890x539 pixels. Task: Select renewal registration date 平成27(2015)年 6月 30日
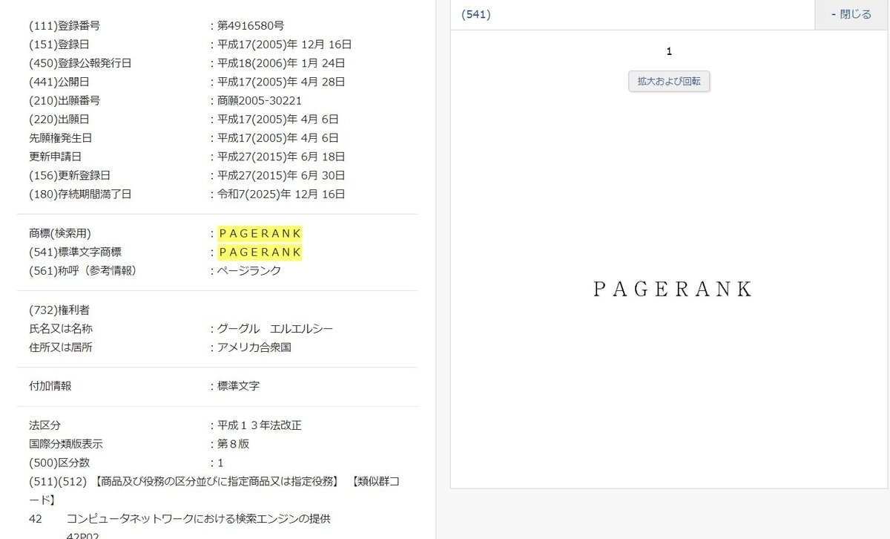click(x=281, y=175)
